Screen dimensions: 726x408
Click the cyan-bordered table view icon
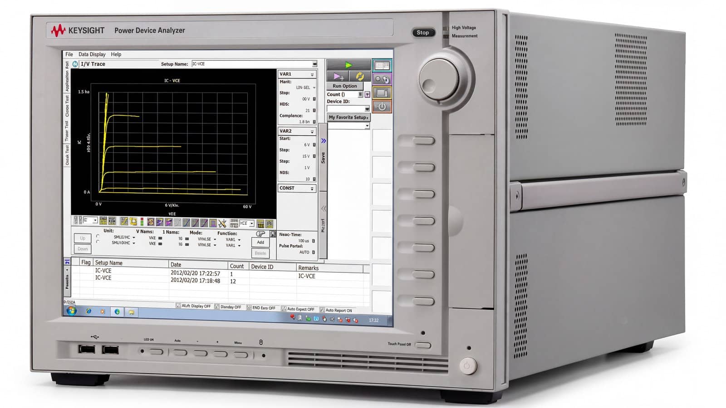(x=382, y=66)
